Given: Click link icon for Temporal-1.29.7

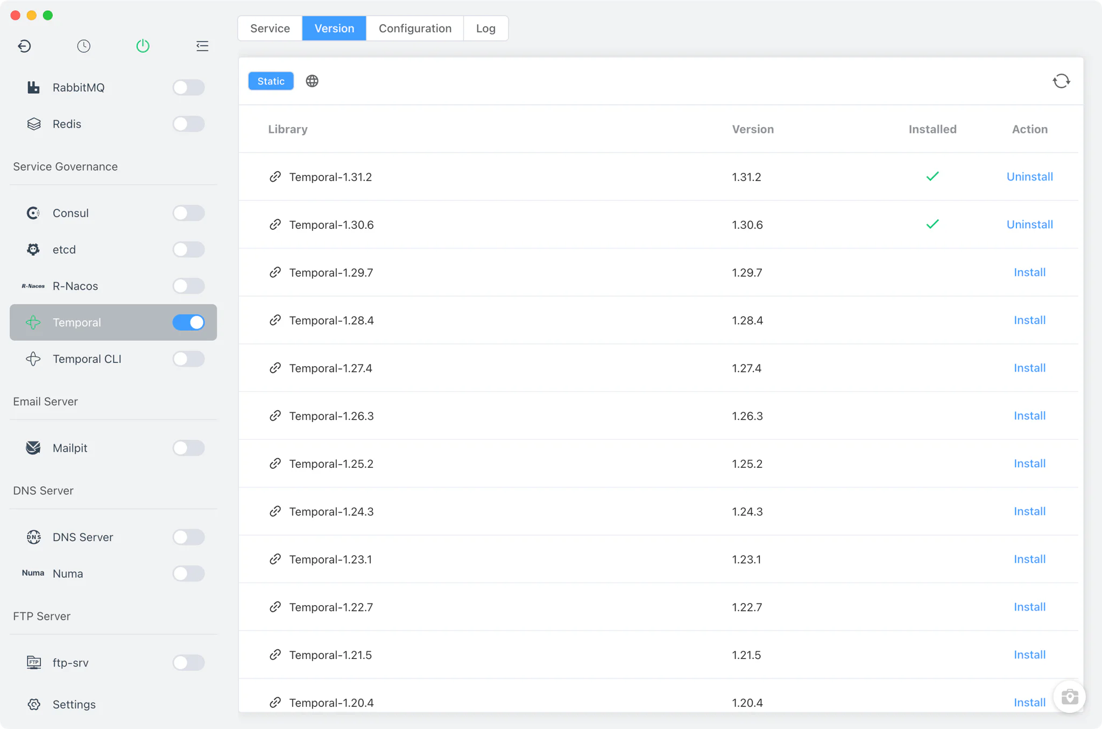Looking at the screenshot, I should click(x=275, y=272).
